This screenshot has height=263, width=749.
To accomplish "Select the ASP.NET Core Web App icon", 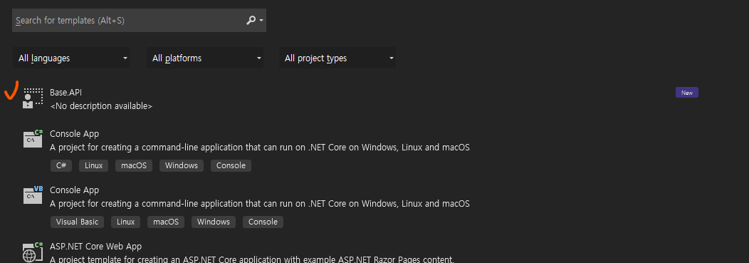I will click(33, 252).
